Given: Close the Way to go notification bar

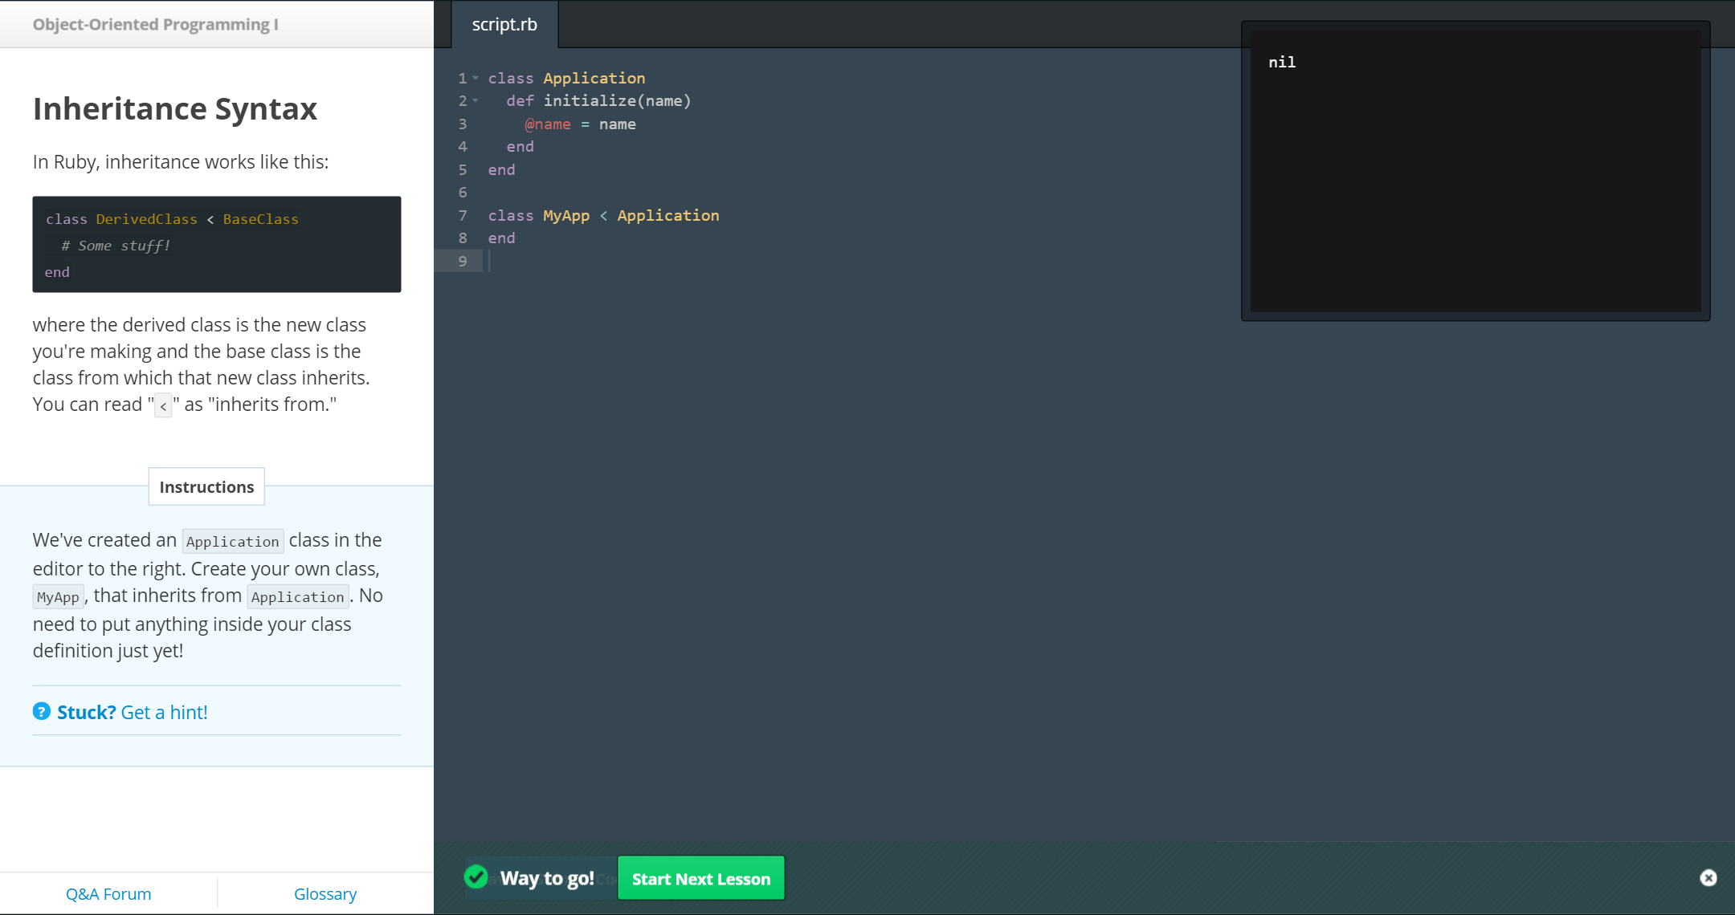Looking at the screenshot, I should [x=1708, y=878].
